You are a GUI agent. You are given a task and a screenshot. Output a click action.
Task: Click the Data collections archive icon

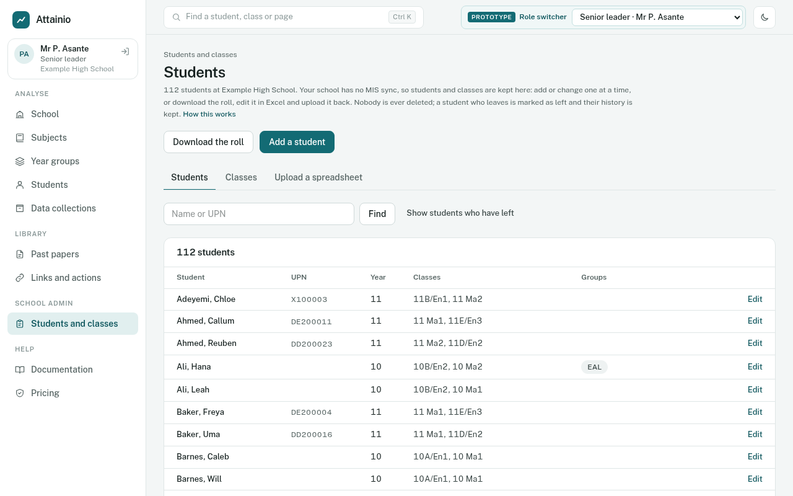[x=20, y=208]
